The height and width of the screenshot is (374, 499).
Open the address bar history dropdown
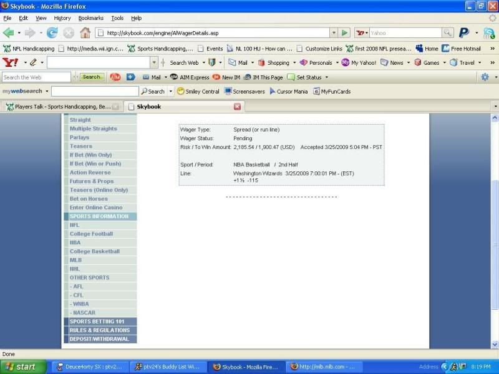point(333,33)
